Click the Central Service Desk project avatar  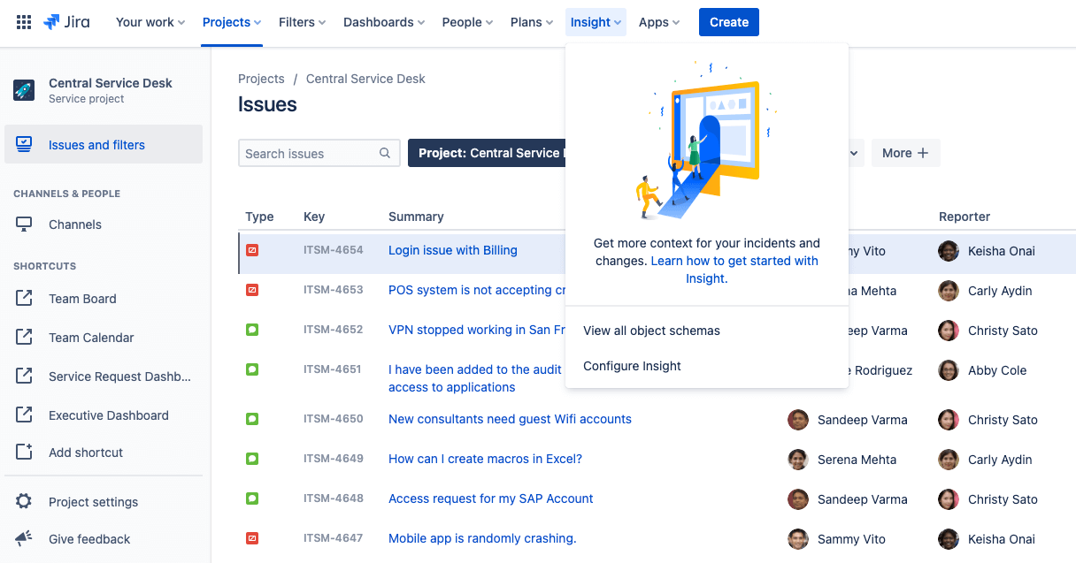[24, 90]
